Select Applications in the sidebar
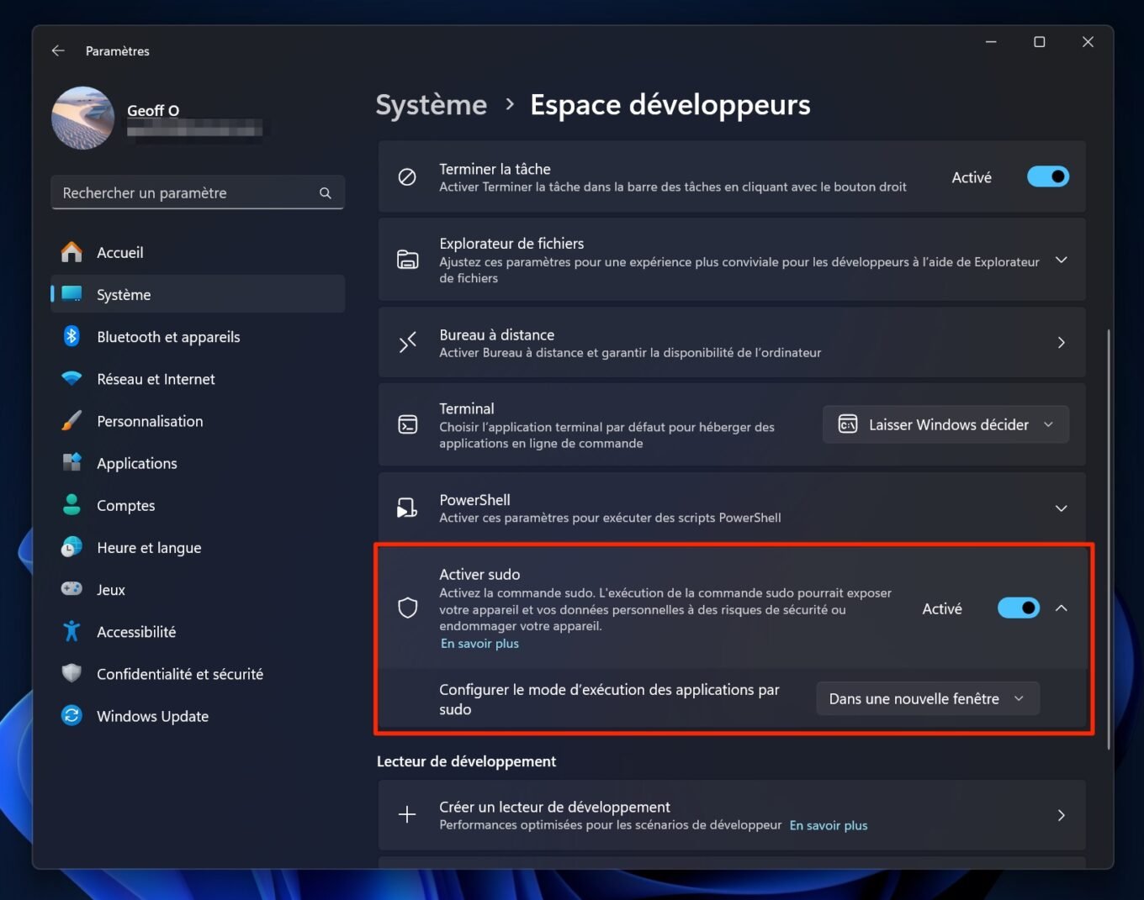 [198, 463]
